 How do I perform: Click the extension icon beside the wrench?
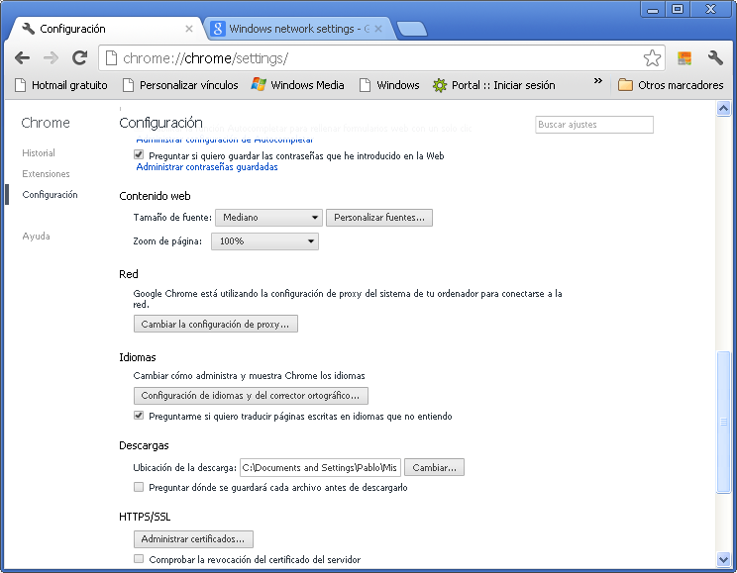click(x=684, y=58)
